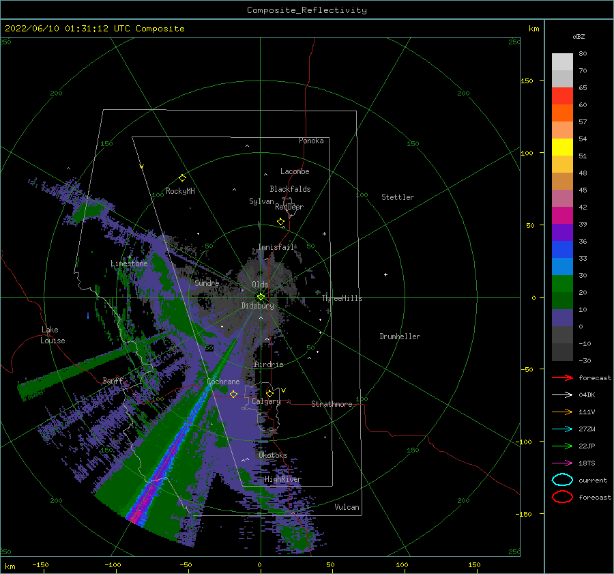Click the Stettler city label
The height and width of the screenshot is (574, 614).
pyautogui.click(x=398, y=197)
